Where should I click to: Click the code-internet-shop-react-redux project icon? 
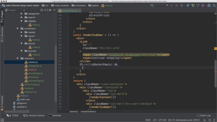click(x=3, y=6)
